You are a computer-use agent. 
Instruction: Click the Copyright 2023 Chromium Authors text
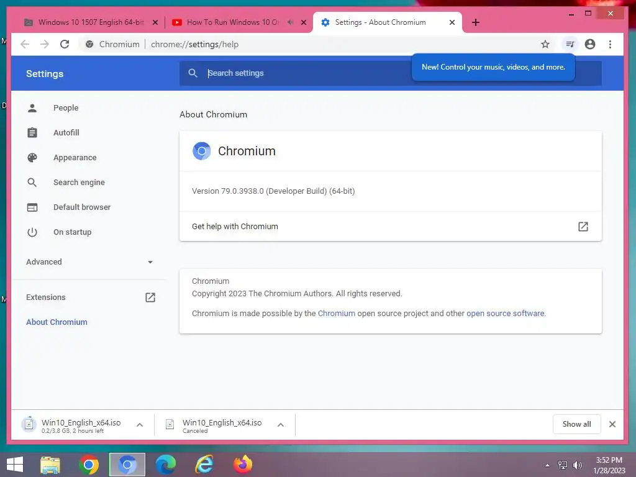(x=297, y=294)
